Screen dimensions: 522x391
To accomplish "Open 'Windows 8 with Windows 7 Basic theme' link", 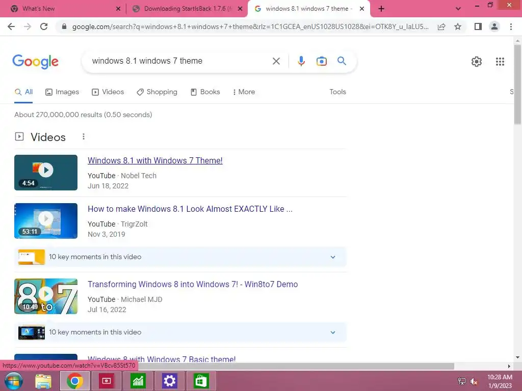I will pos(162,359).
